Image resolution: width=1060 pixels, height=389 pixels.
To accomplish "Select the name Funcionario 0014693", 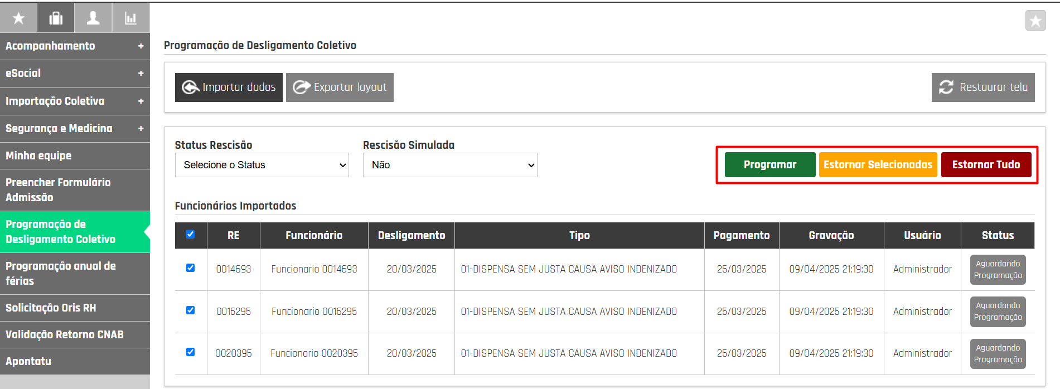I will (314, 269).
